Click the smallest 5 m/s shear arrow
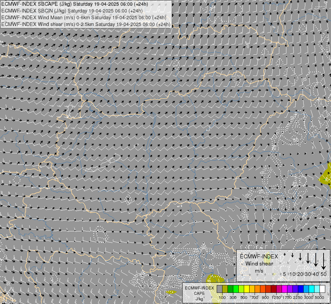The width and height of the screenshot is (331, 304). coord(285,254)
